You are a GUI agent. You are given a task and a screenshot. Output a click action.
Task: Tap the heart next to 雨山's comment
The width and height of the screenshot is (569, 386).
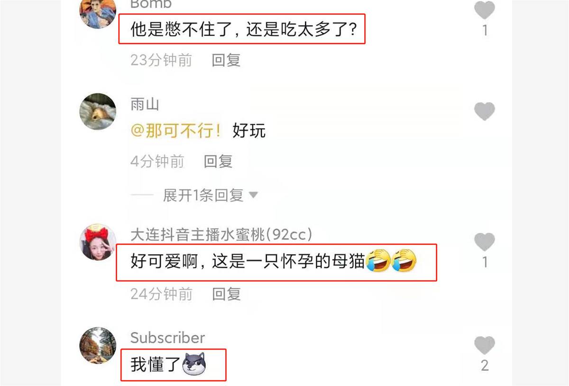coord(485,111)
